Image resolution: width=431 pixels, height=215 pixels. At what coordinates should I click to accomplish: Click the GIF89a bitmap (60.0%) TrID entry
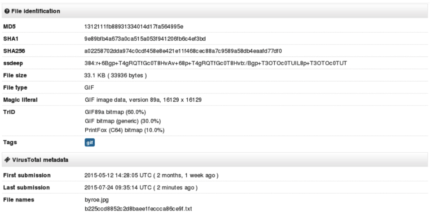(x=115, y=112)
